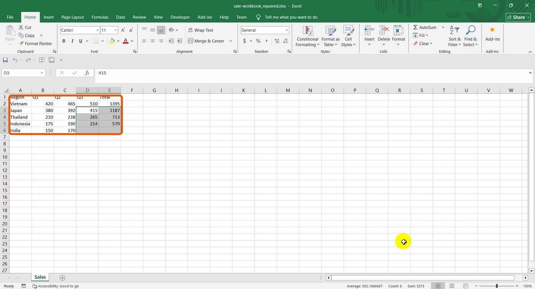Open the Merge & Center dropdown arrow
The height and width of the screenshot is (289, 535).
(x=231, y=41)
